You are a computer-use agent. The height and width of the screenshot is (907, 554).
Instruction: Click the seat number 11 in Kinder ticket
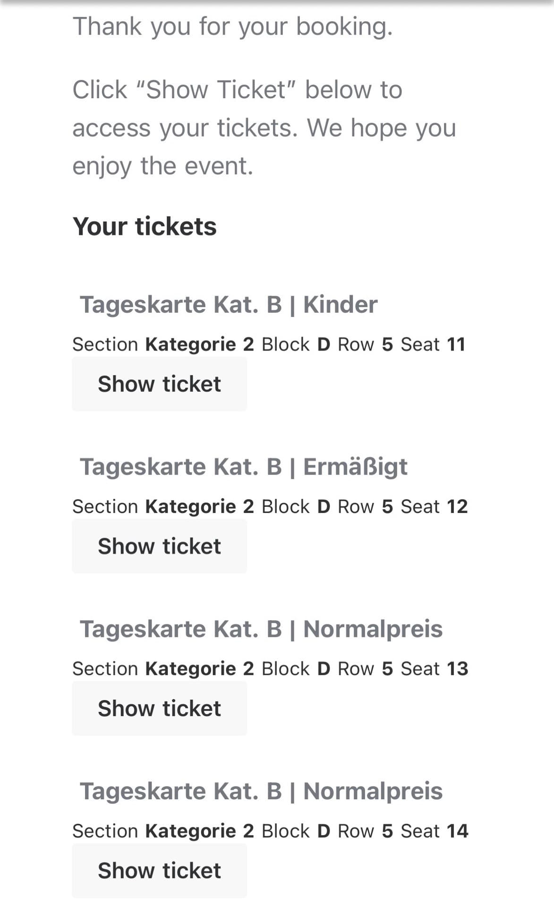[x=456, y=344]
